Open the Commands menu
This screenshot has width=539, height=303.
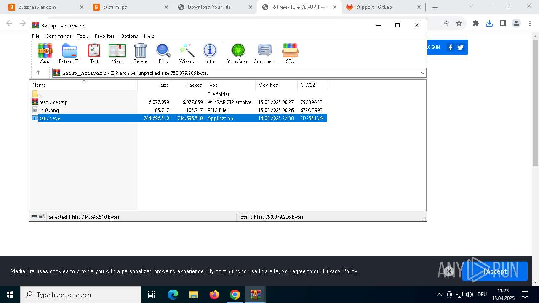(59, 36)
